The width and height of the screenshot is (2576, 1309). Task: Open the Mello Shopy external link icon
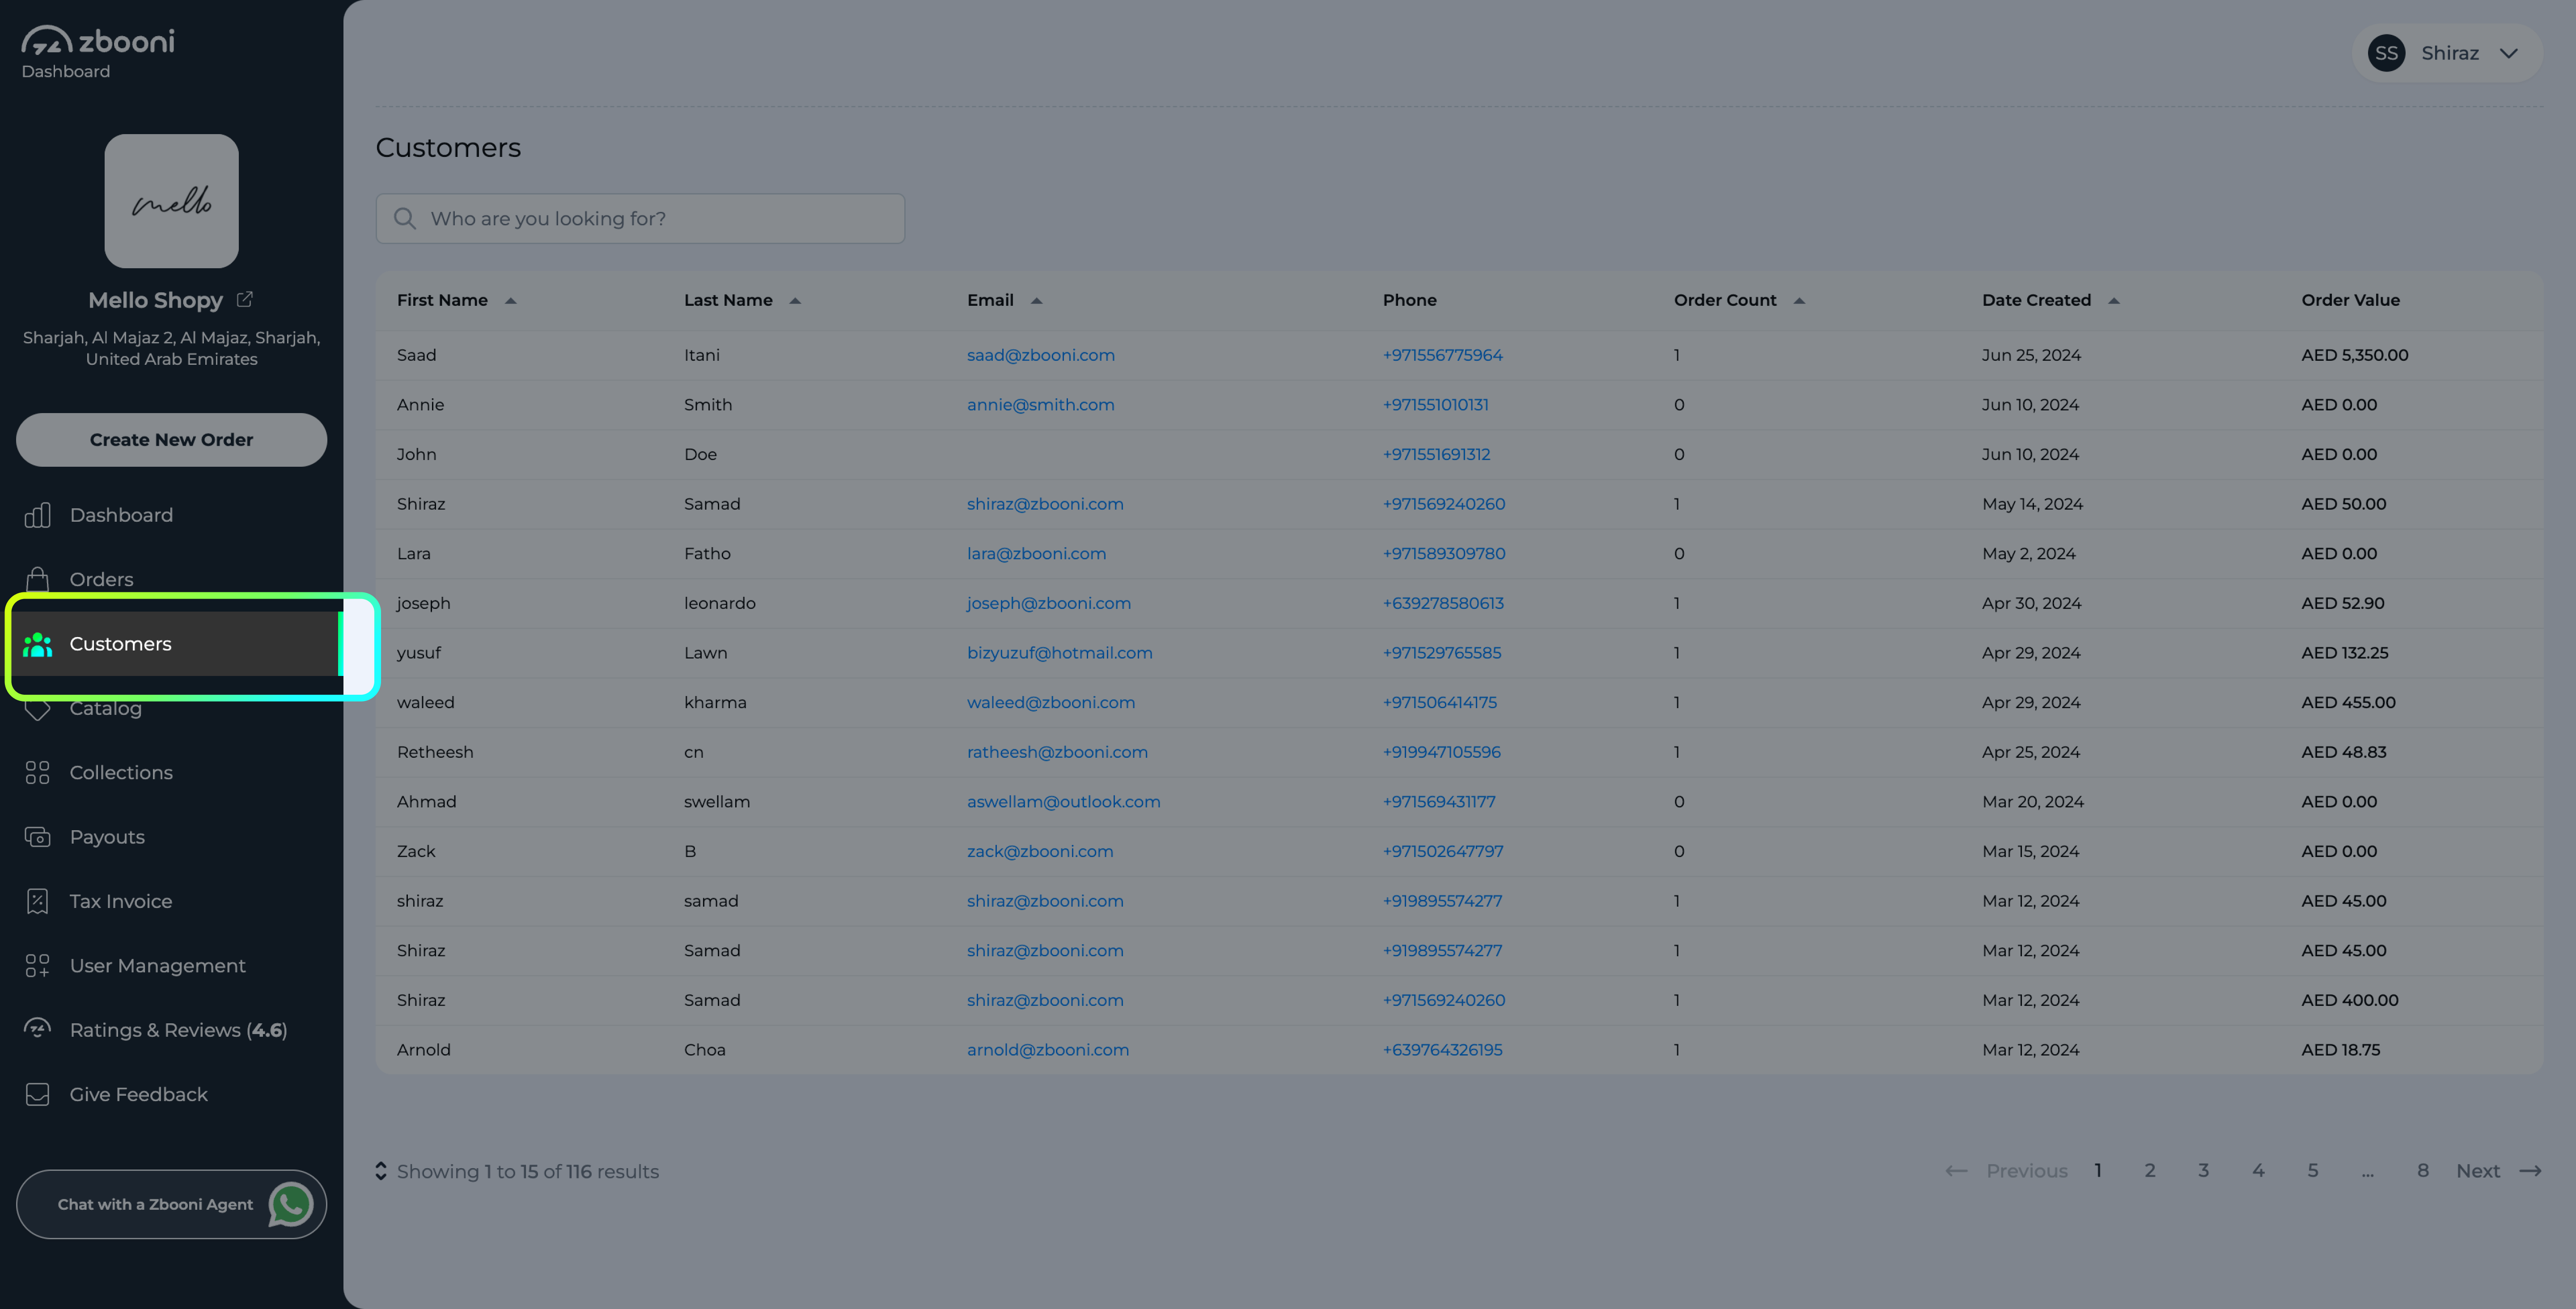[245, 299]
